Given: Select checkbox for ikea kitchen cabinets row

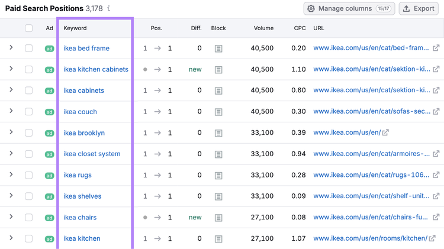Looking at the screenshot, I should (x=28, y=69).
